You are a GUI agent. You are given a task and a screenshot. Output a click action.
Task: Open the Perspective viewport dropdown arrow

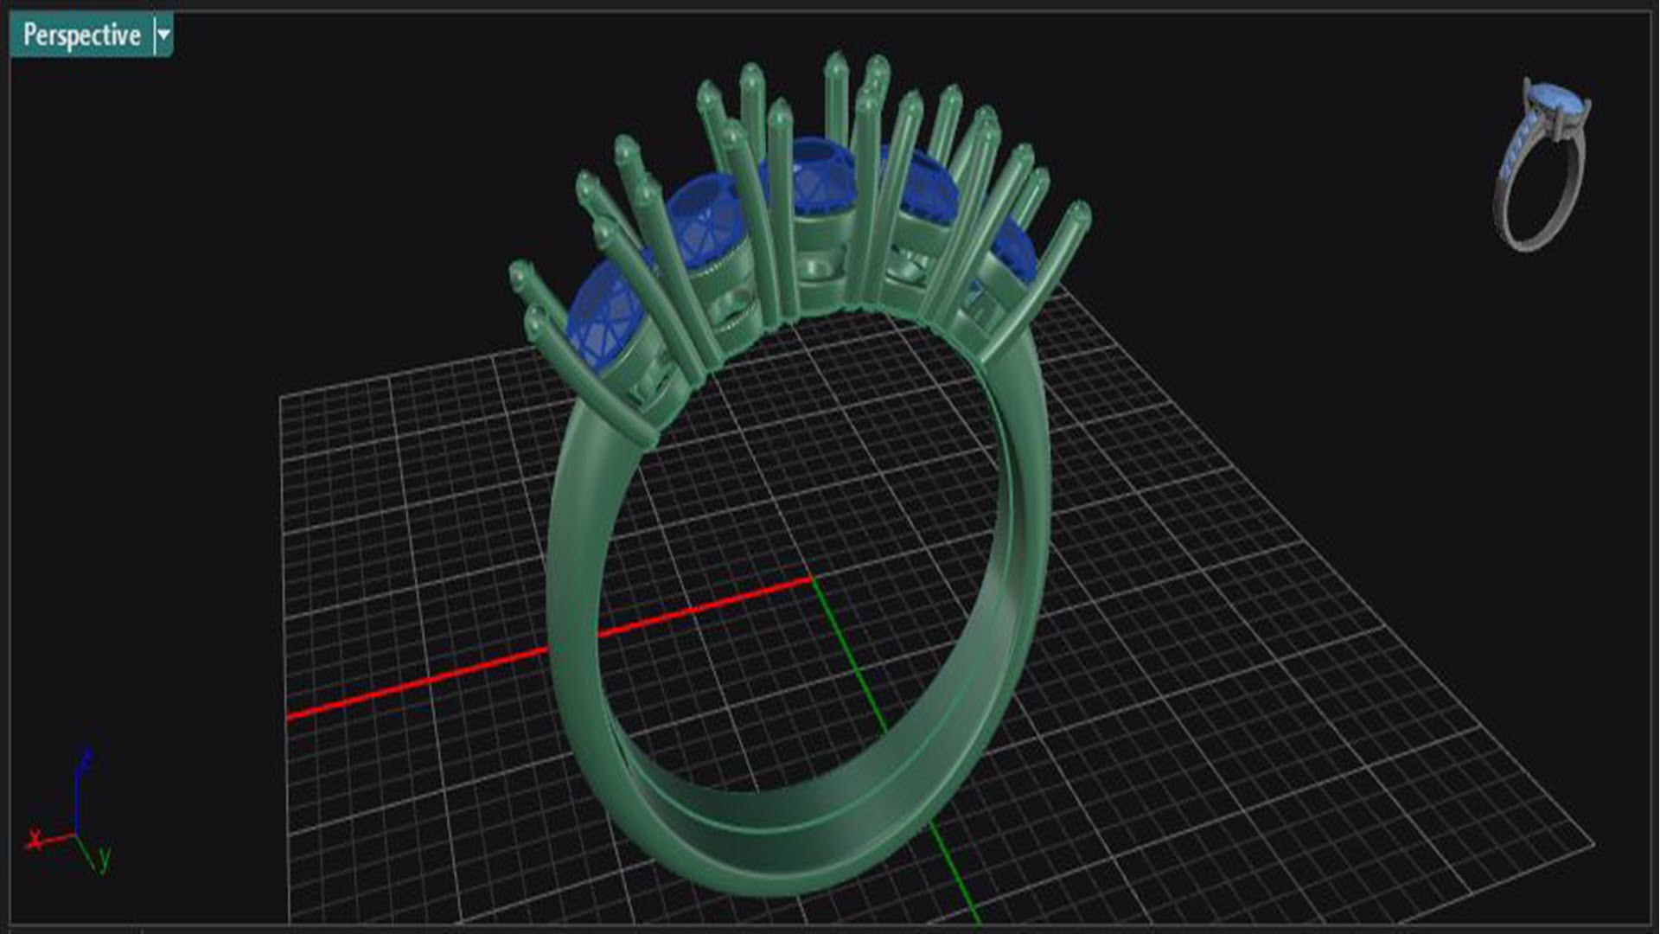coord(164,35)
